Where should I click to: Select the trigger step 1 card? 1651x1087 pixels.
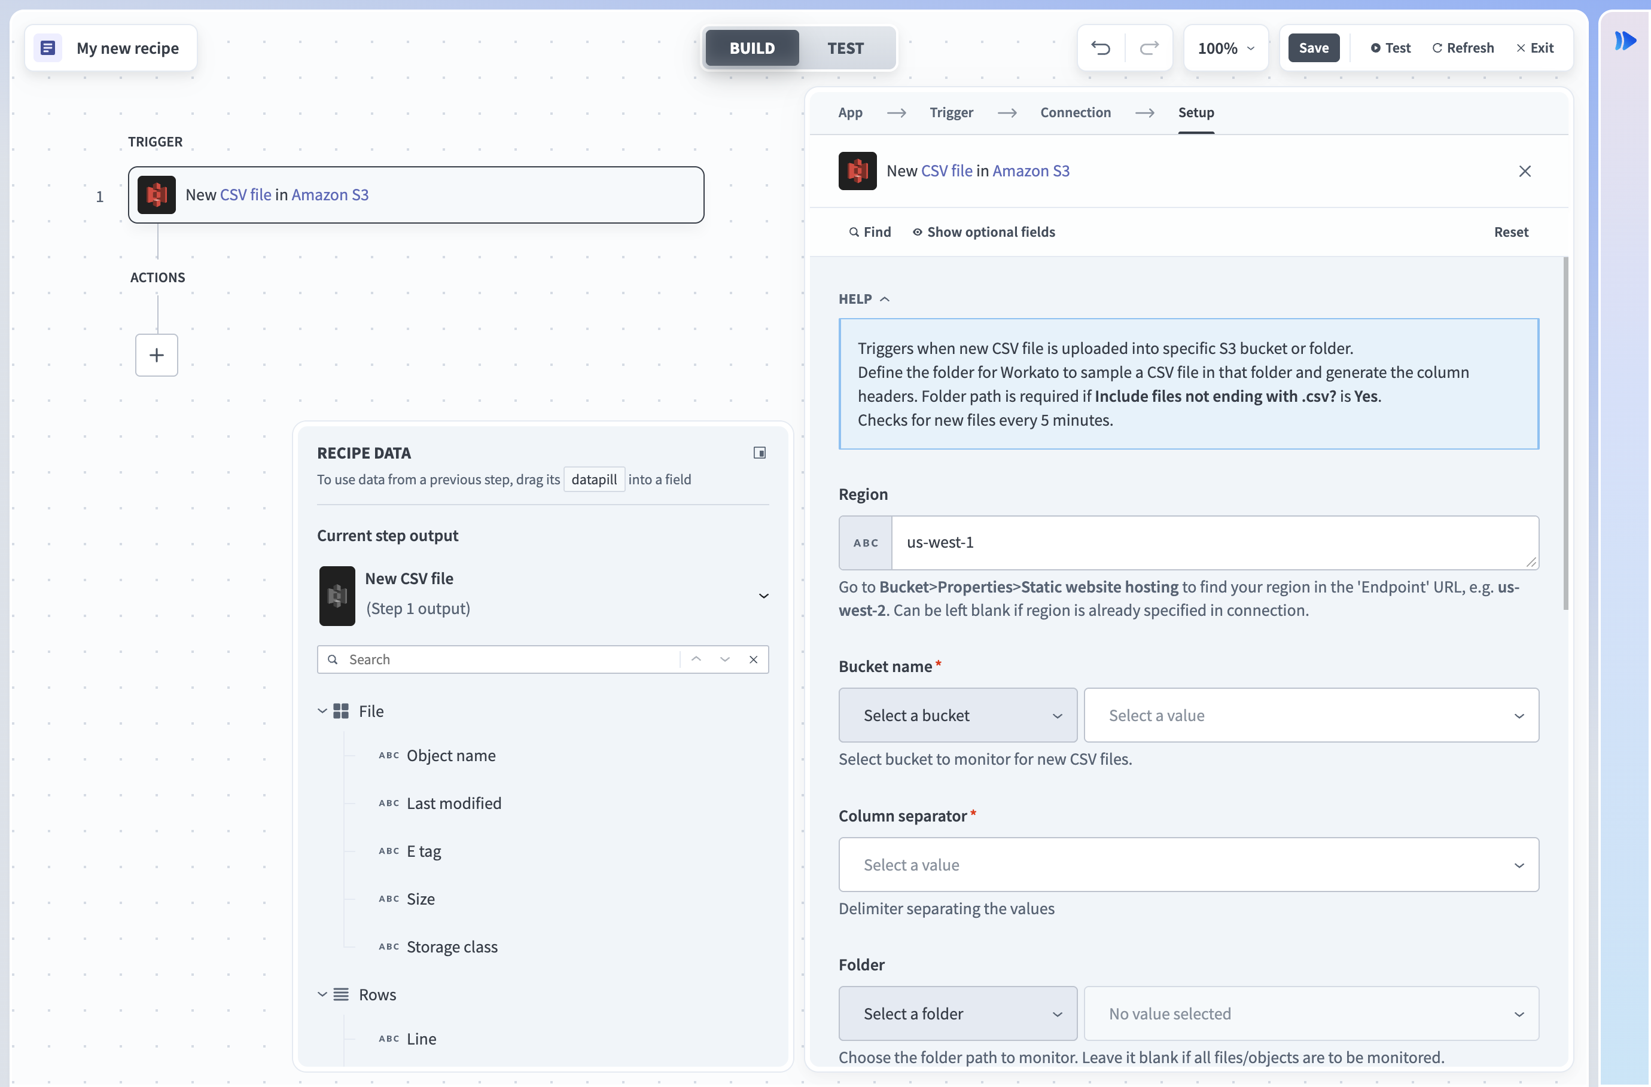pyautogui.click(x=416, y=195)
